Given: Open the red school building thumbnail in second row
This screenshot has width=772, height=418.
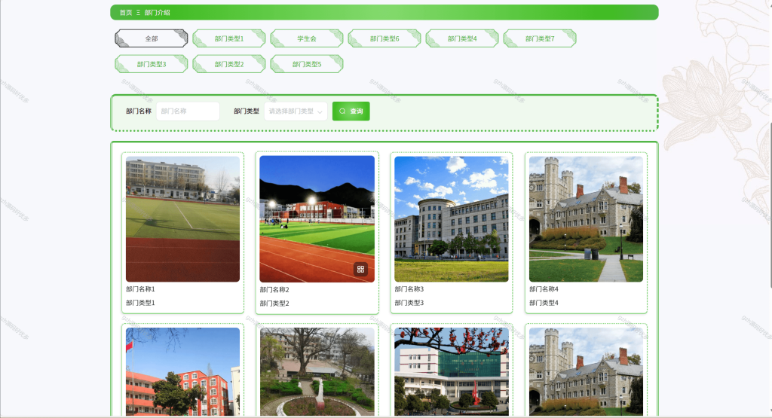Looking at the screenshot, I should click(182, 372).
